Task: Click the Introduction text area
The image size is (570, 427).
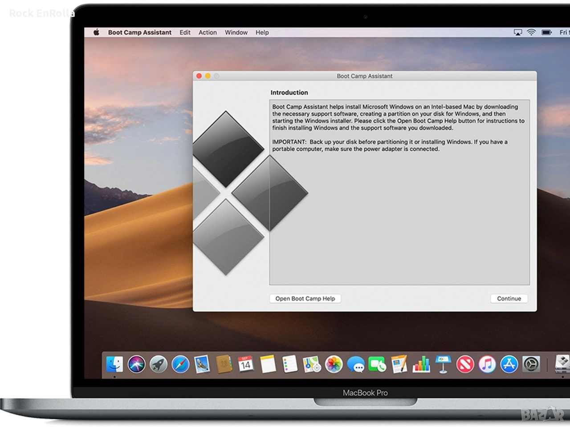Action: (399, 192)
